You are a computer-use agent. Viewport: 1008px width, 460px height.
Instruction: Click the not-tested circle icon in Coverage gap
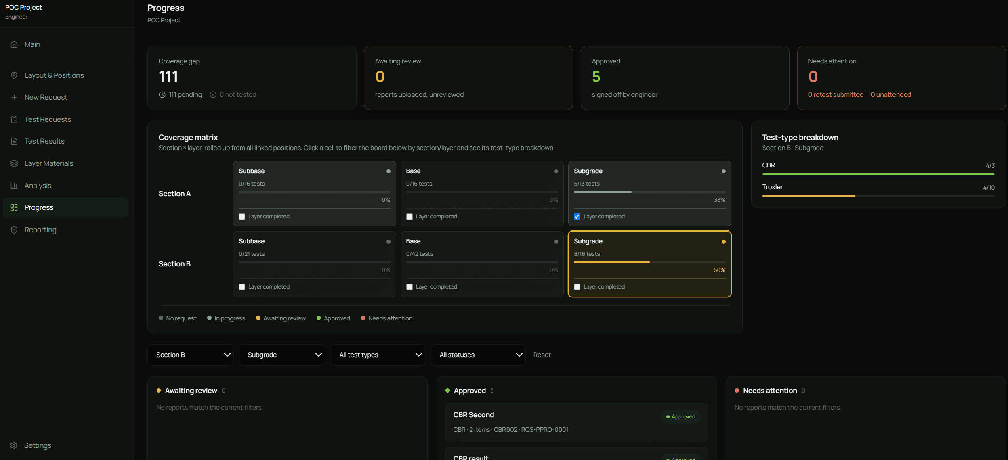(x=213, y=95)
